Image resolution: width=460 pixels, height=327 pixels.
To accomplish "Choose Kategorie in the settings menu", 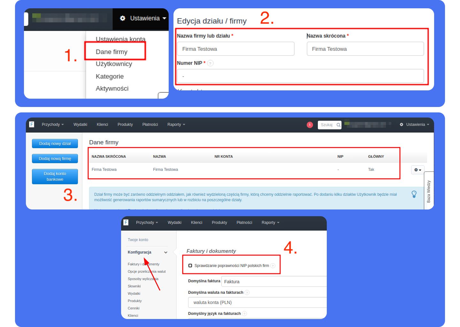I will click(110, 76).
